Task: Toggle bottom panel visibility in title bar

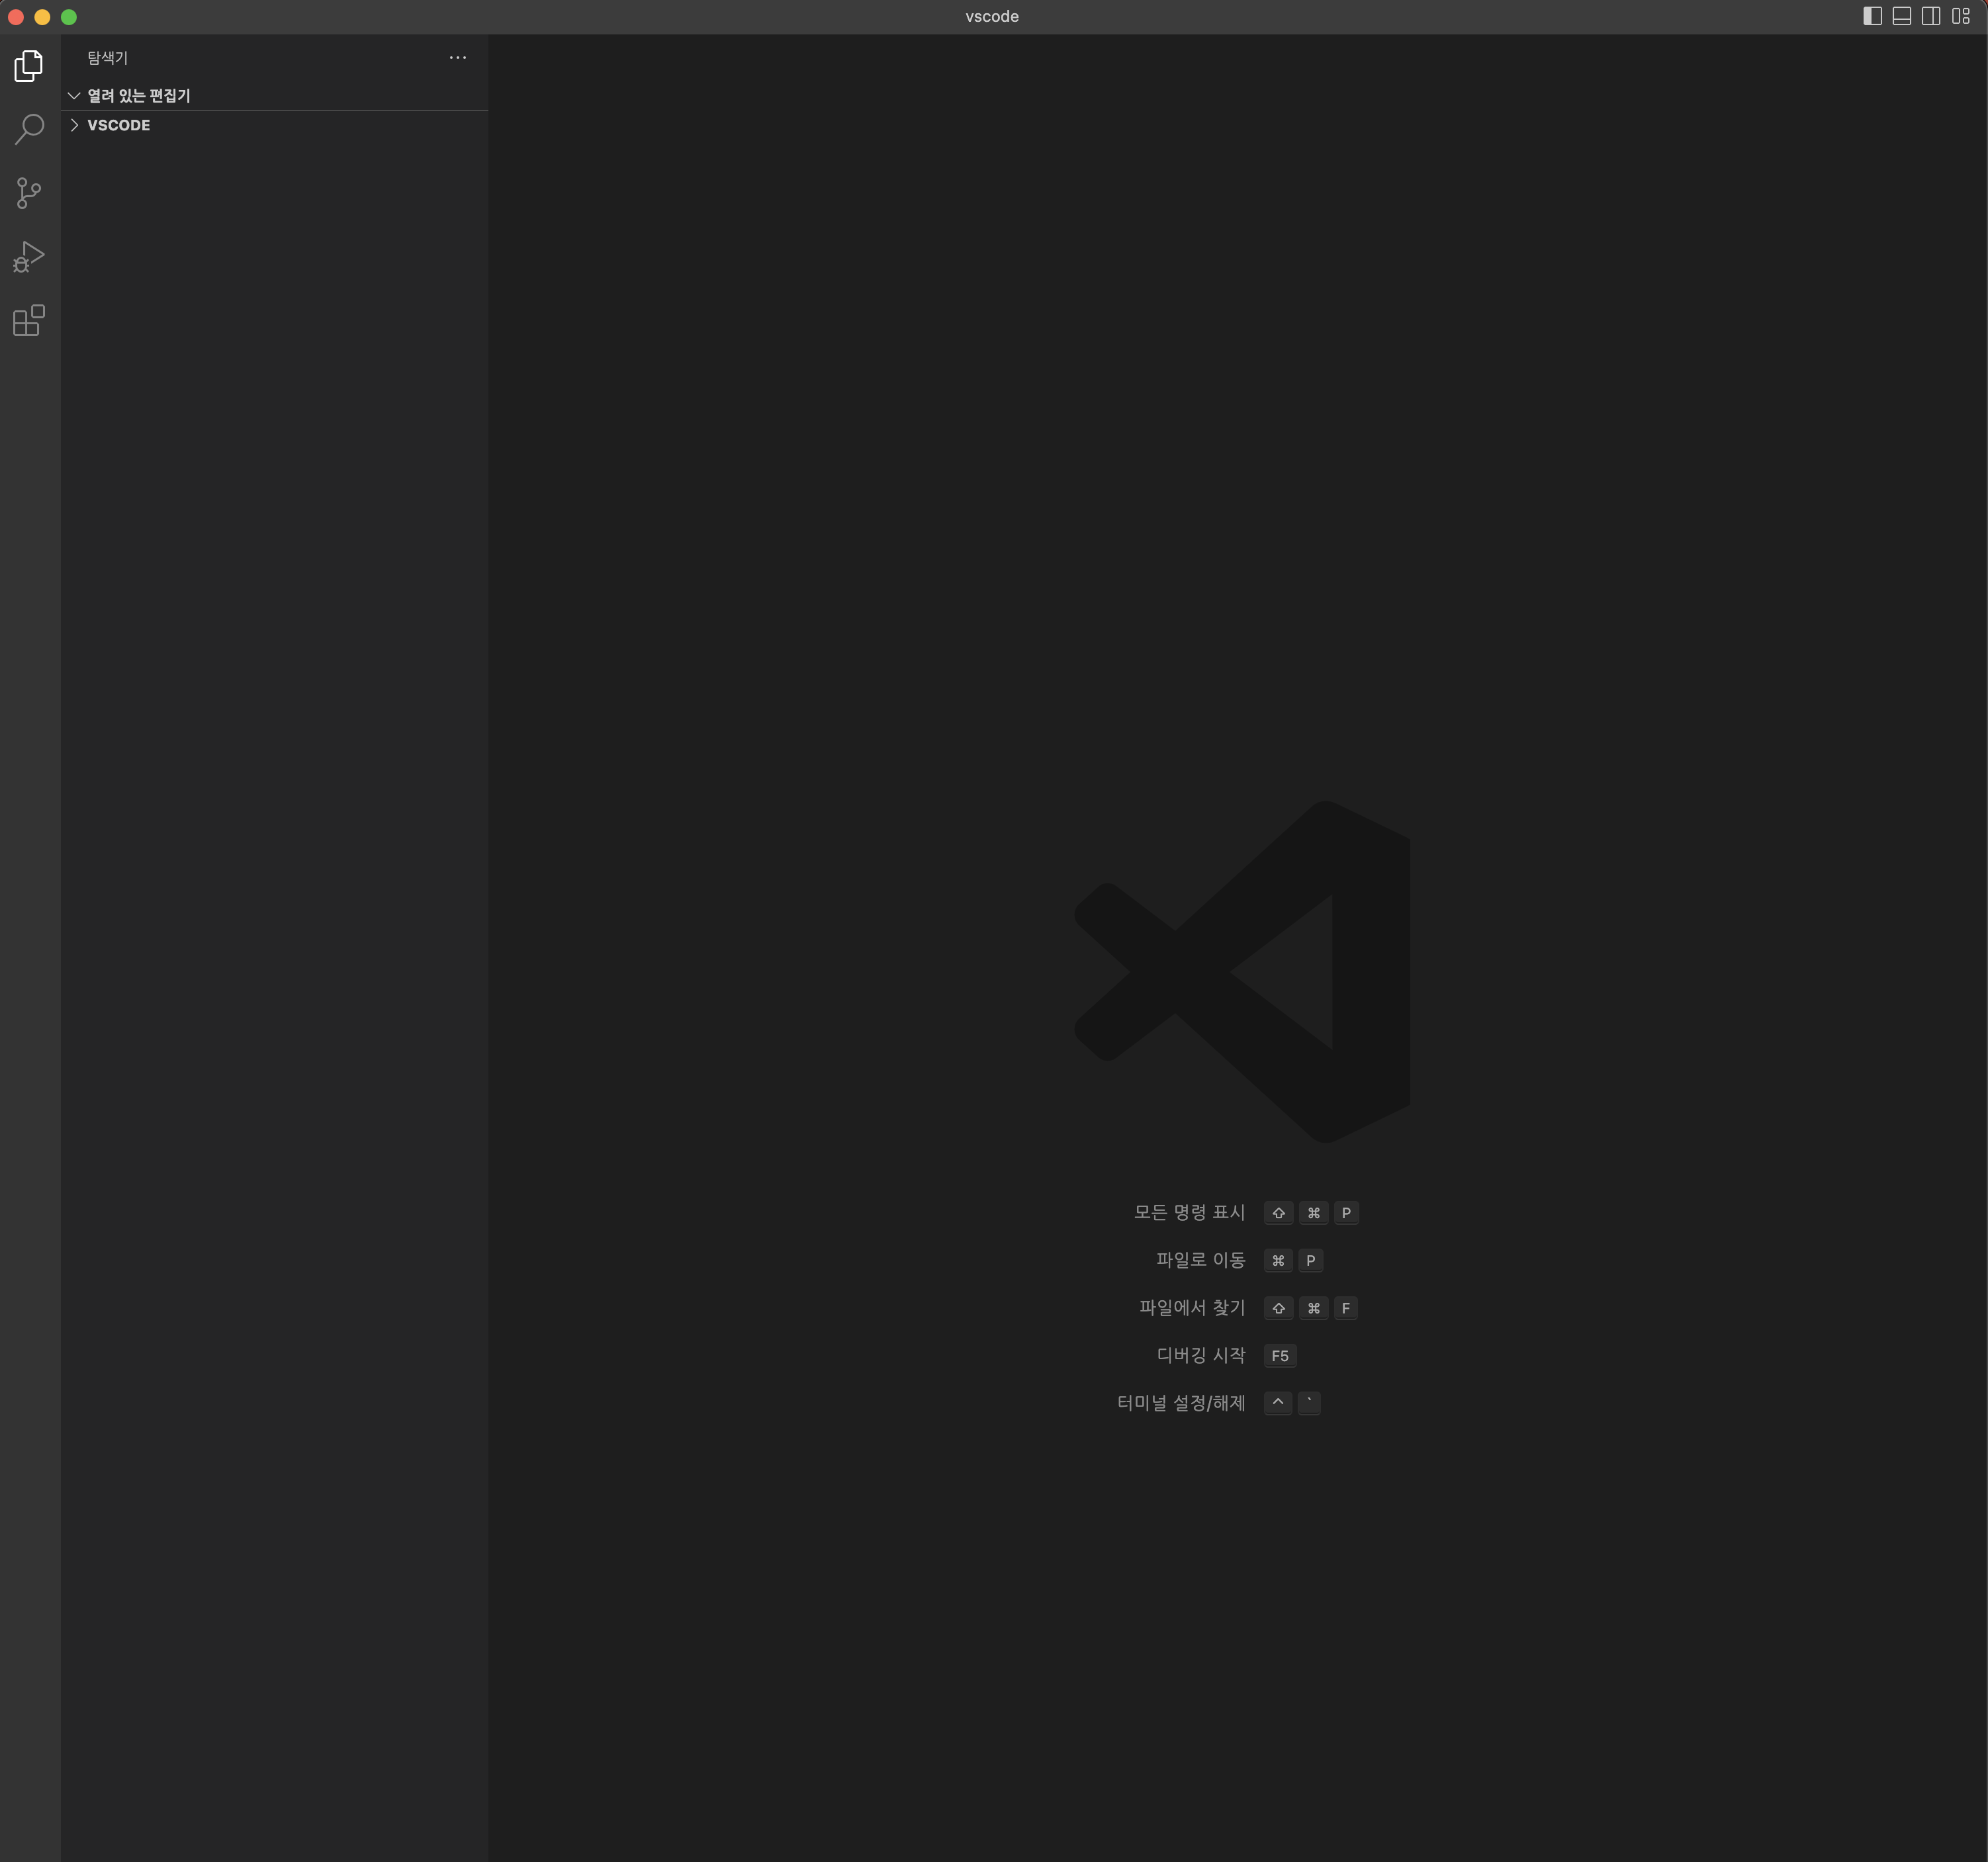Action: [1901, 16]
